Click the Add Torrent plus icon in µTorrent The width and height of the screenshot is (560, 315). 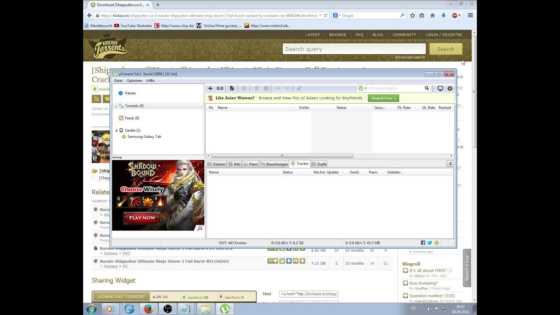pyautogui.click(x=210, y=88)
